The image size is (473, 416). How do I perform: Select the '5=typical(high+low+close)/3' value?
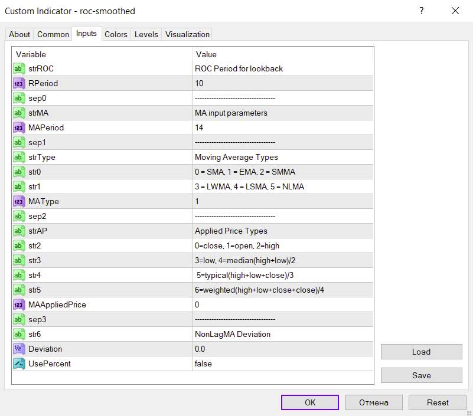(x=245, y=276)
